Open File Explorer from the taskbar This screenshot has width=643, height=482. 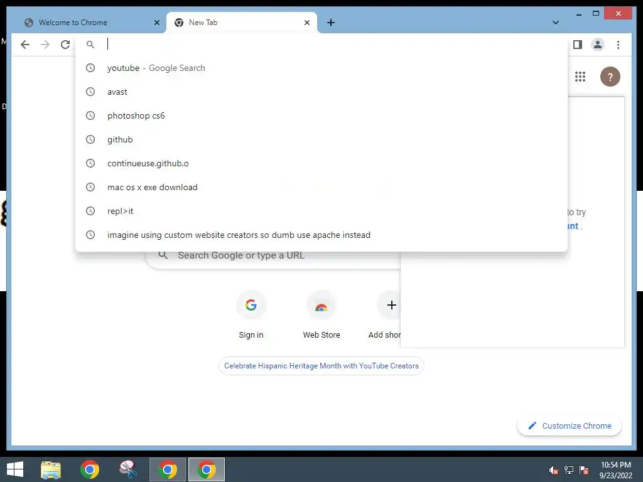tap(51, 469)
